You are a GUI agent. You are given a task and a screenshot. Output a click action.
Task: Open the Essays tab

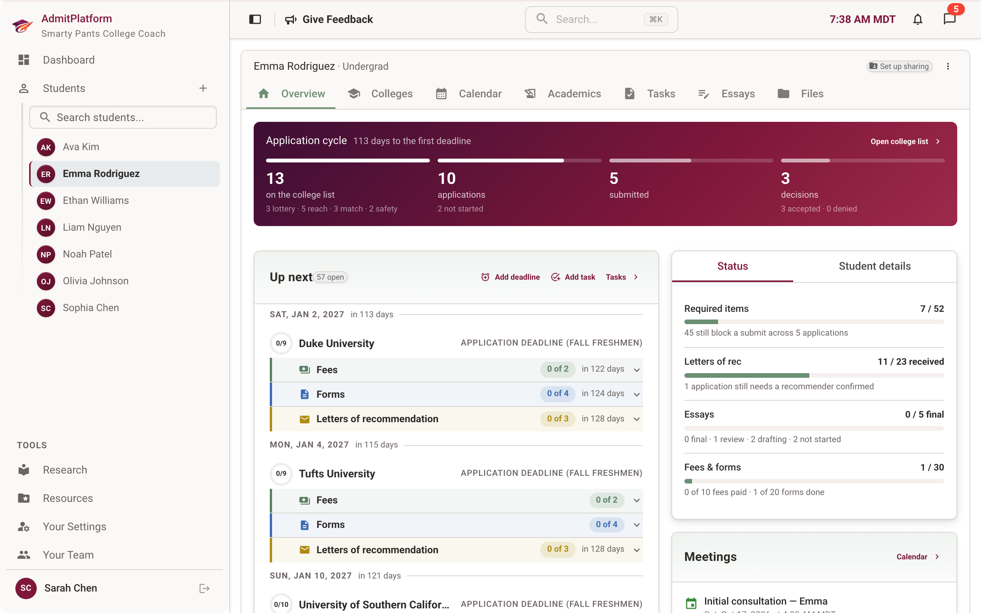point(726,93)
